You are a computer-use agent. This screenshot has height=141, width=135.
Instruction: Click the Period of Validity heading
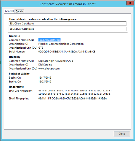point(19,74)
